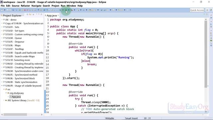Expand the AX - demo project arrow
Image resolution: width=213 pixels, height=120 pixels.
(2, 20)
